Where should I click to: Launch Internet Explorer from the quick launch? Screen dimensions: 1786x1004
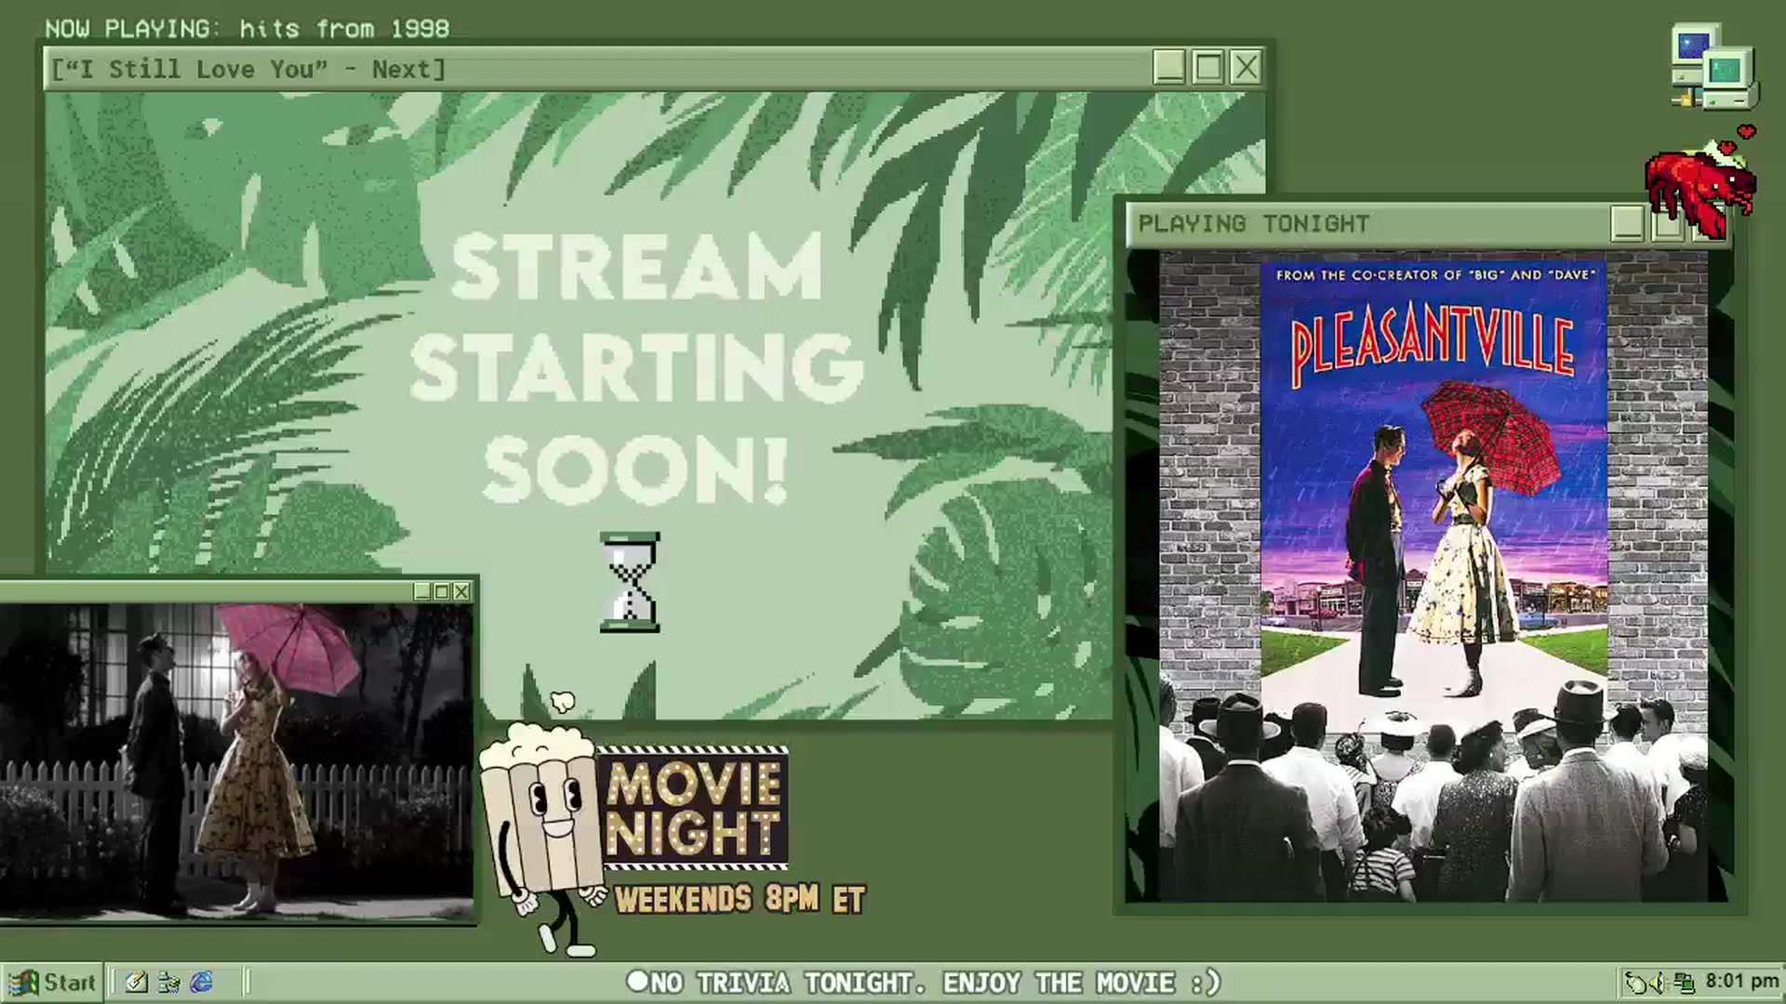(x=202, y=983)
